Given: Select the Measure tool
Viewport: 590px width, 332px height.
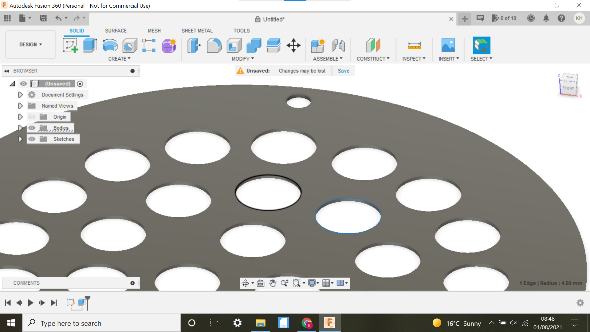Looking at the screenshot, I should pyautogui.click(x=414, y=45).
